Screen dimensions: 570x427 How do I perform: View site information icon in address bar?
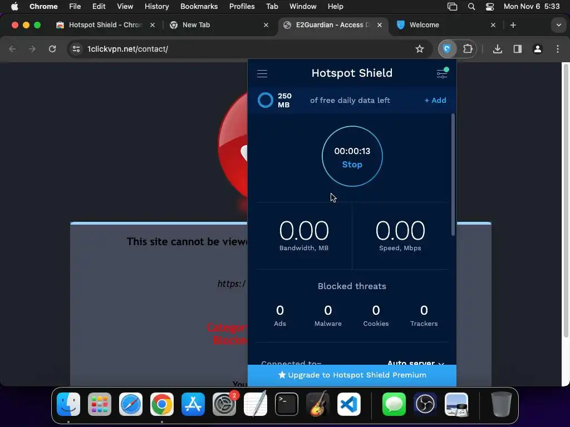76,49
